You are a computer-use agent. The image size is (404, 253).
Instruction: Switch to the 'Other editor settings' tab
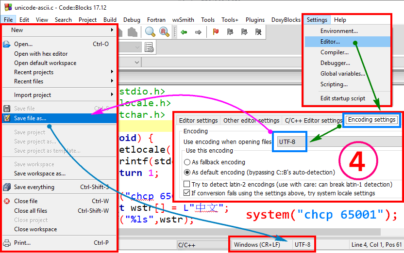[x=251, y=121]
